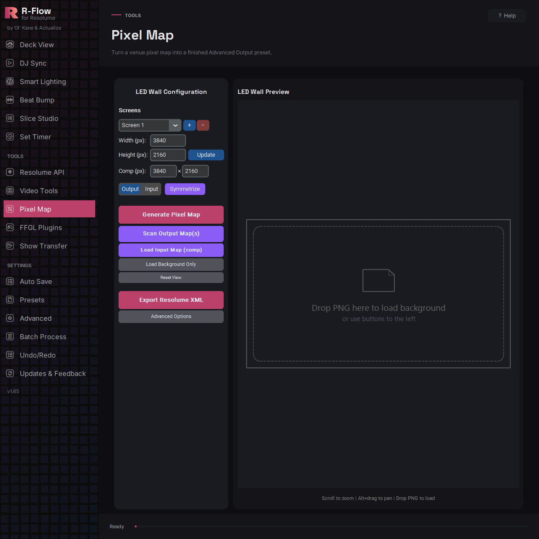Click the R-Flow logo icon

11,13
